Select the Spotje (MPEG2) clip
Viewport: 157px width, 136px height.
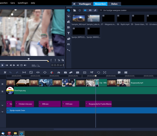[x=78, y=31]
